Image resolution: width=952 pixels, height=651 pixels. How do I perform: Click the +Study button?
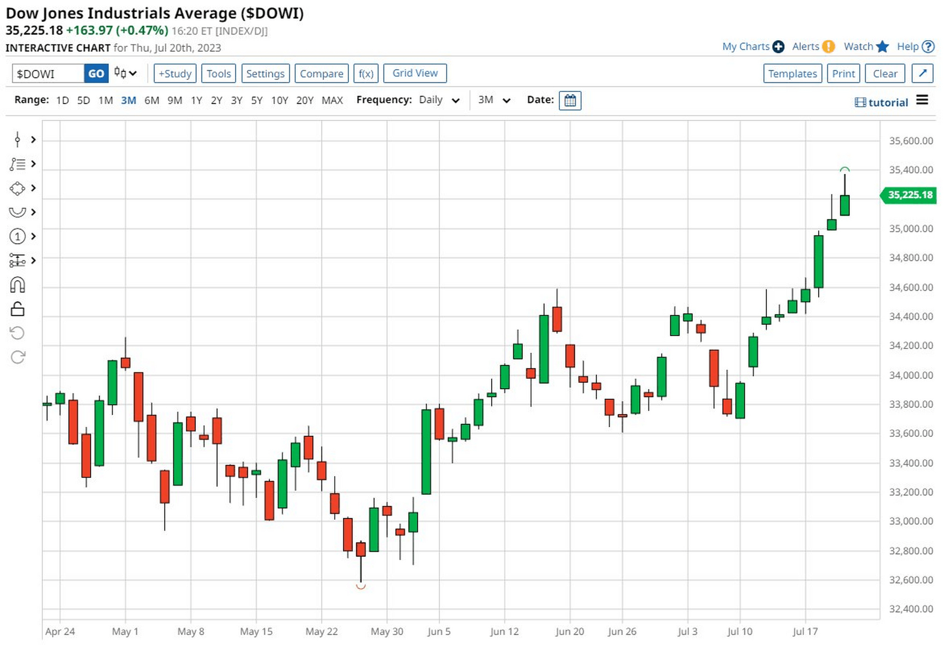point(174,73)
